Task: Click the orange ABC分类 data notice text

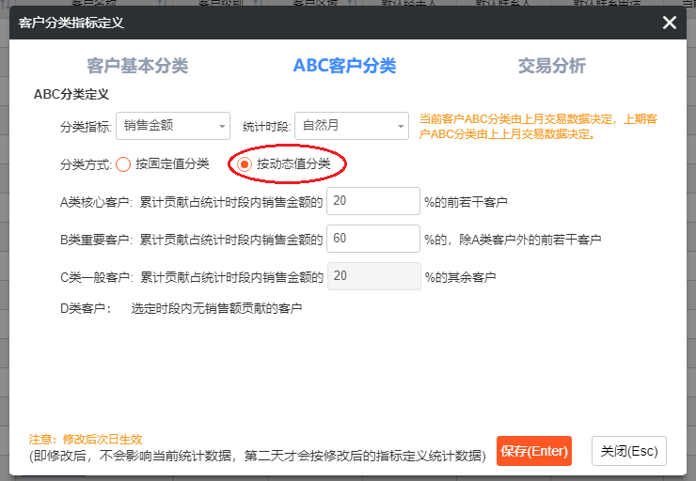Action: (538, 126)
